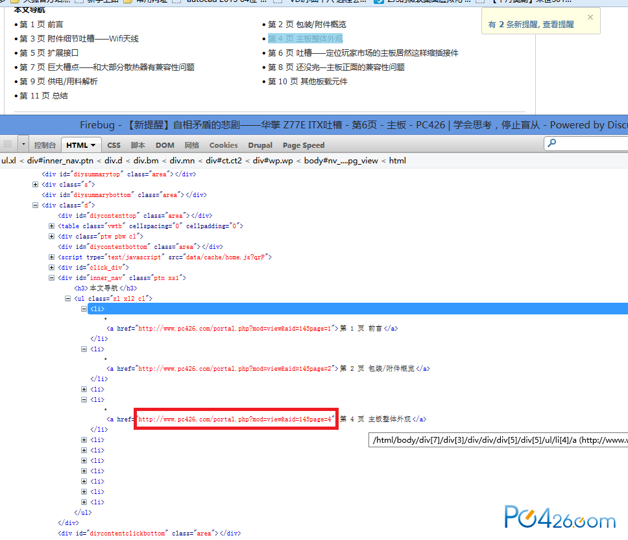Select the div id="diysummarytop" row
Image resolution: width=628 pixels, height=540 pixels.
pyautogui.click(x=119, y=174)
